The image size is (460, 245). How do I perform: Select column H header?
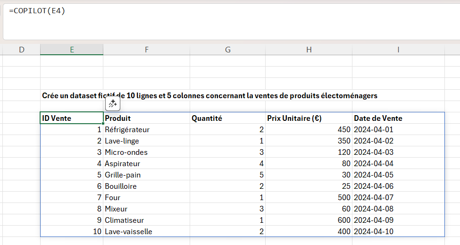pos(309,50)
